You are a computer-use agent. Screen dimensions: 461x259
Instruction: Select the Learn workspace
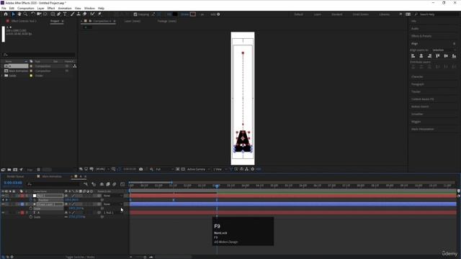pyautogui.click(x=317, y=14)
